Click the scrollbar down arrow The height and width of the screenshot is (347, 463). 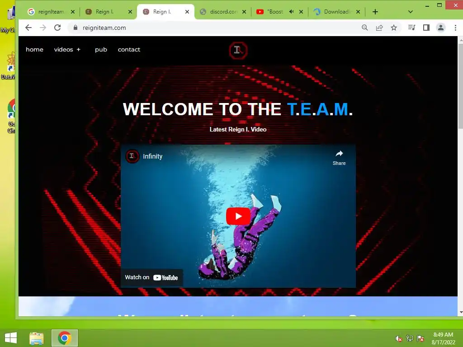click(x=460, y=313)
